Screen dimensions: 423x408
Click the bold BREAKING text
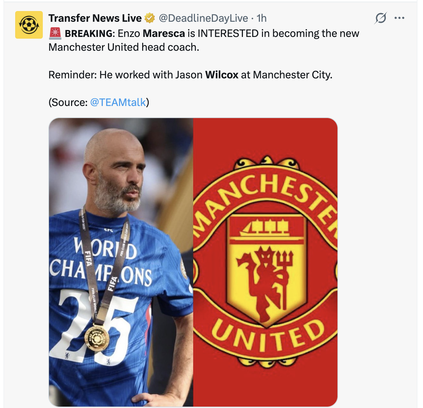point(89,33)
